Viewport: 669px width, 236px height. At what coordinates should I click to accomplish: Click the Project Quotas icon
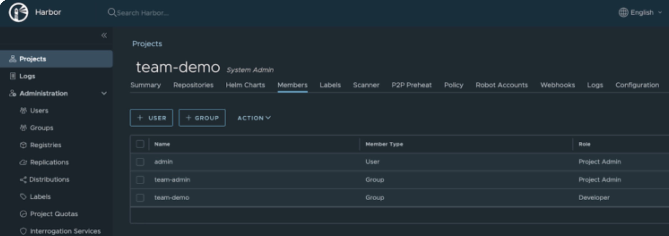23,214
